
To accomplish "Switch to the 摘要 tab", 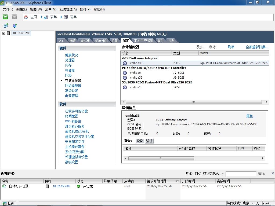I will coord(73,41).
